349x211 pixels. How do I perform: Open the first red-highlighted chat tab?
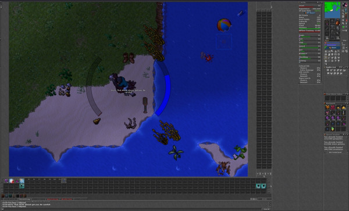click(52, 199)
